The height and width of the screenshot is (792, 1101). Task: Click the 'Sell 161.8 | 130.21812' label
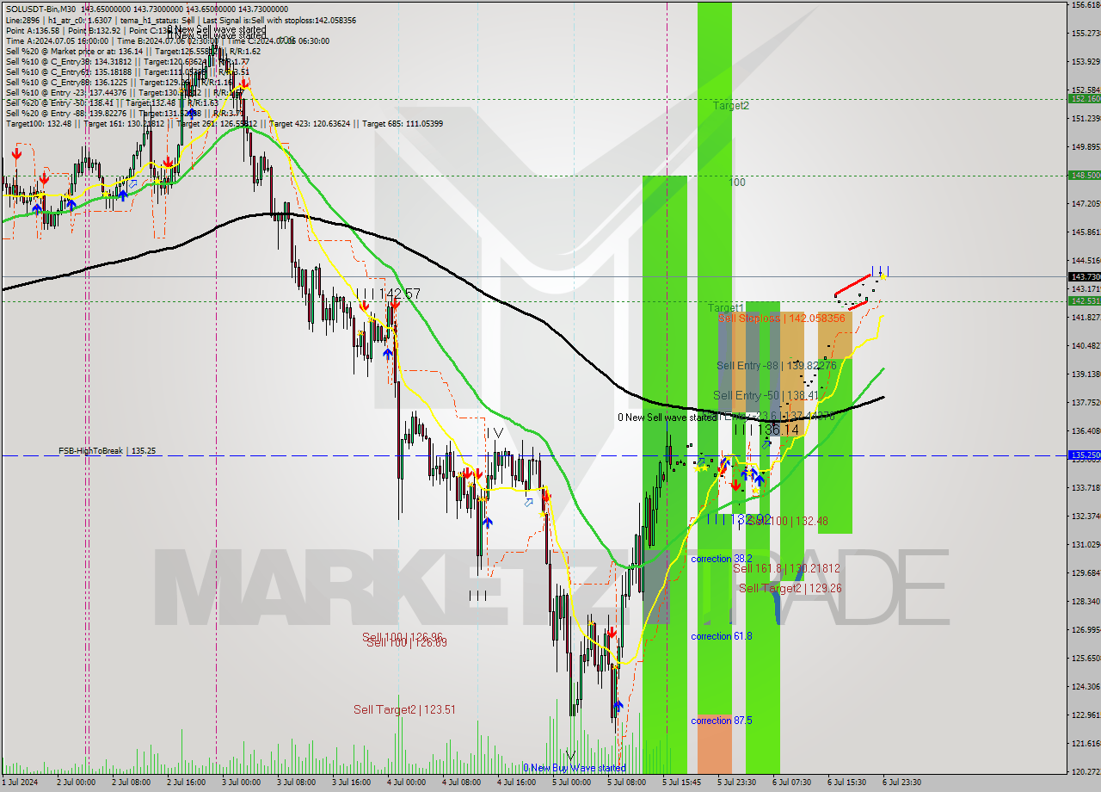786,569
